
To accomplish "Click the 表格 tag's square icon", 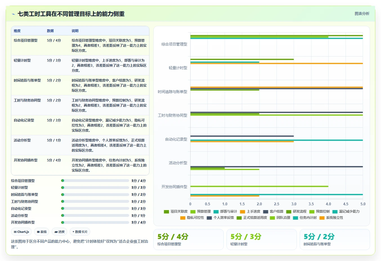I will point(38,232).
